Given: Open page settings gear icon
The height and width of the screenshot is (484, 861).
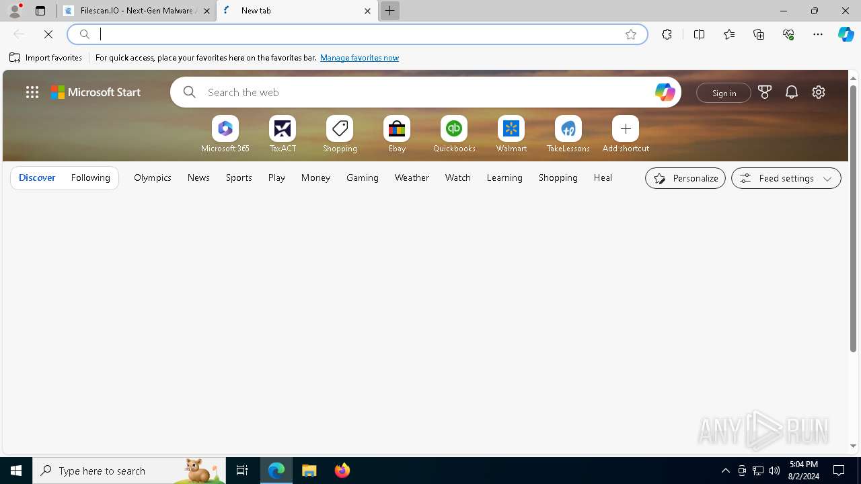Looking at the screenshot, I should click(819, 92).
